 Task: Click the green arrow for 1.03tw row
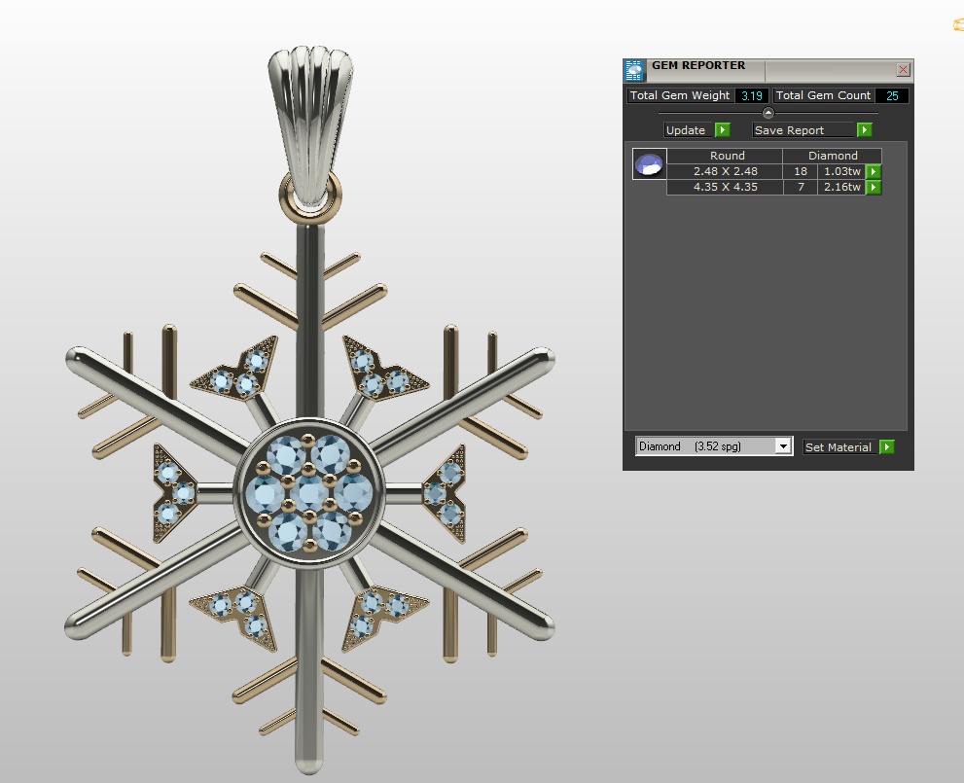pos(873,171)
